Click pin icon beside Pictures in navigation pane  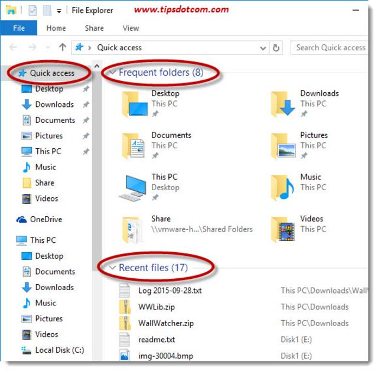tap(86, 136)
